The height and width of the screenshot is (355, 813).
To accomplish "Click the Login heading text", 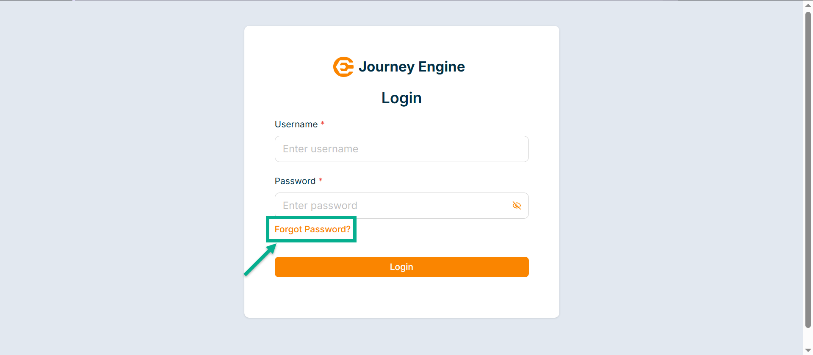I will pos(401,98).
